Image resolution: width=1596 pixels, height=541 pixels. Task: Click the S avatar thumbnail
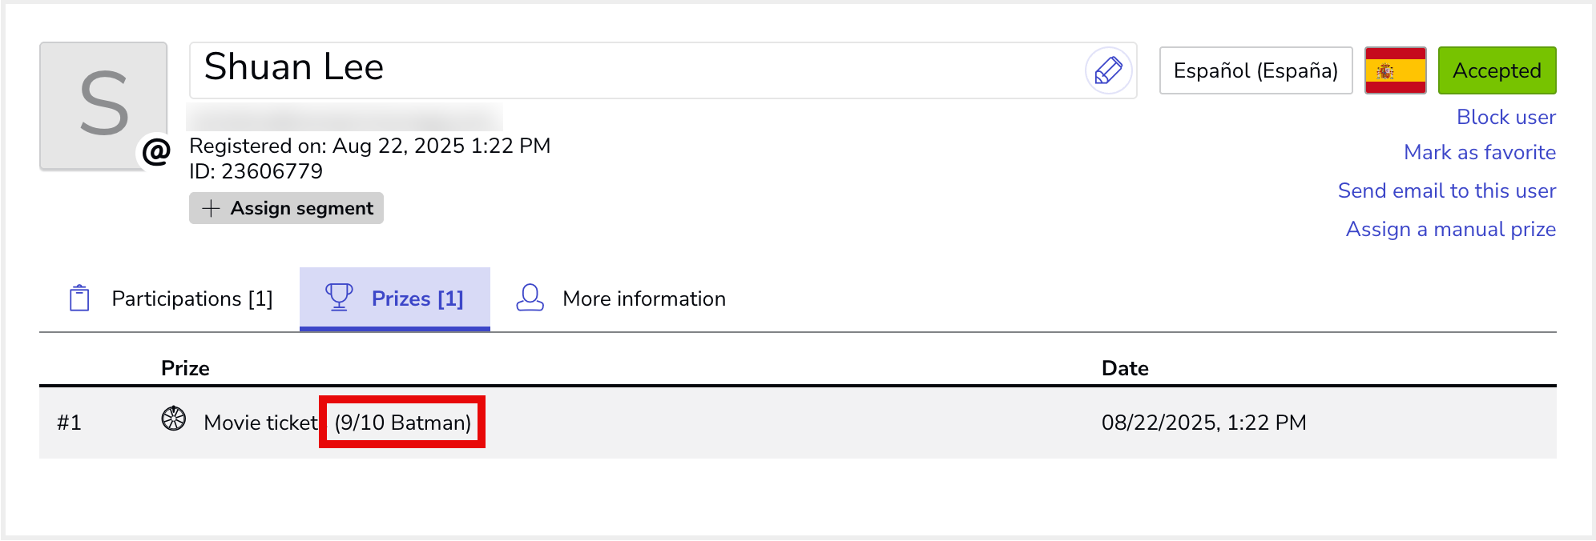(x=103, y=104)
